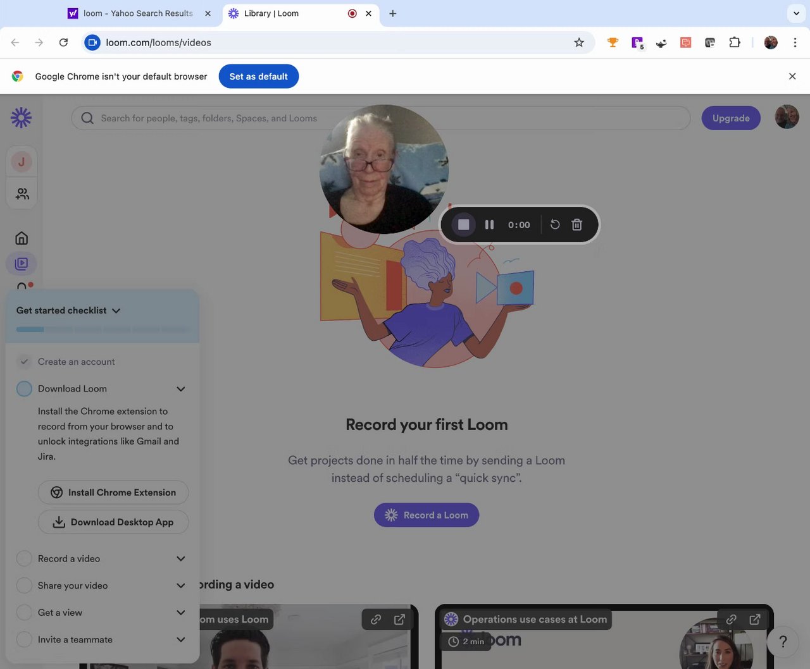Click the trophy extension icon
Image resolution: width=810 pixels, height=669 pixels.
[613, 42]
